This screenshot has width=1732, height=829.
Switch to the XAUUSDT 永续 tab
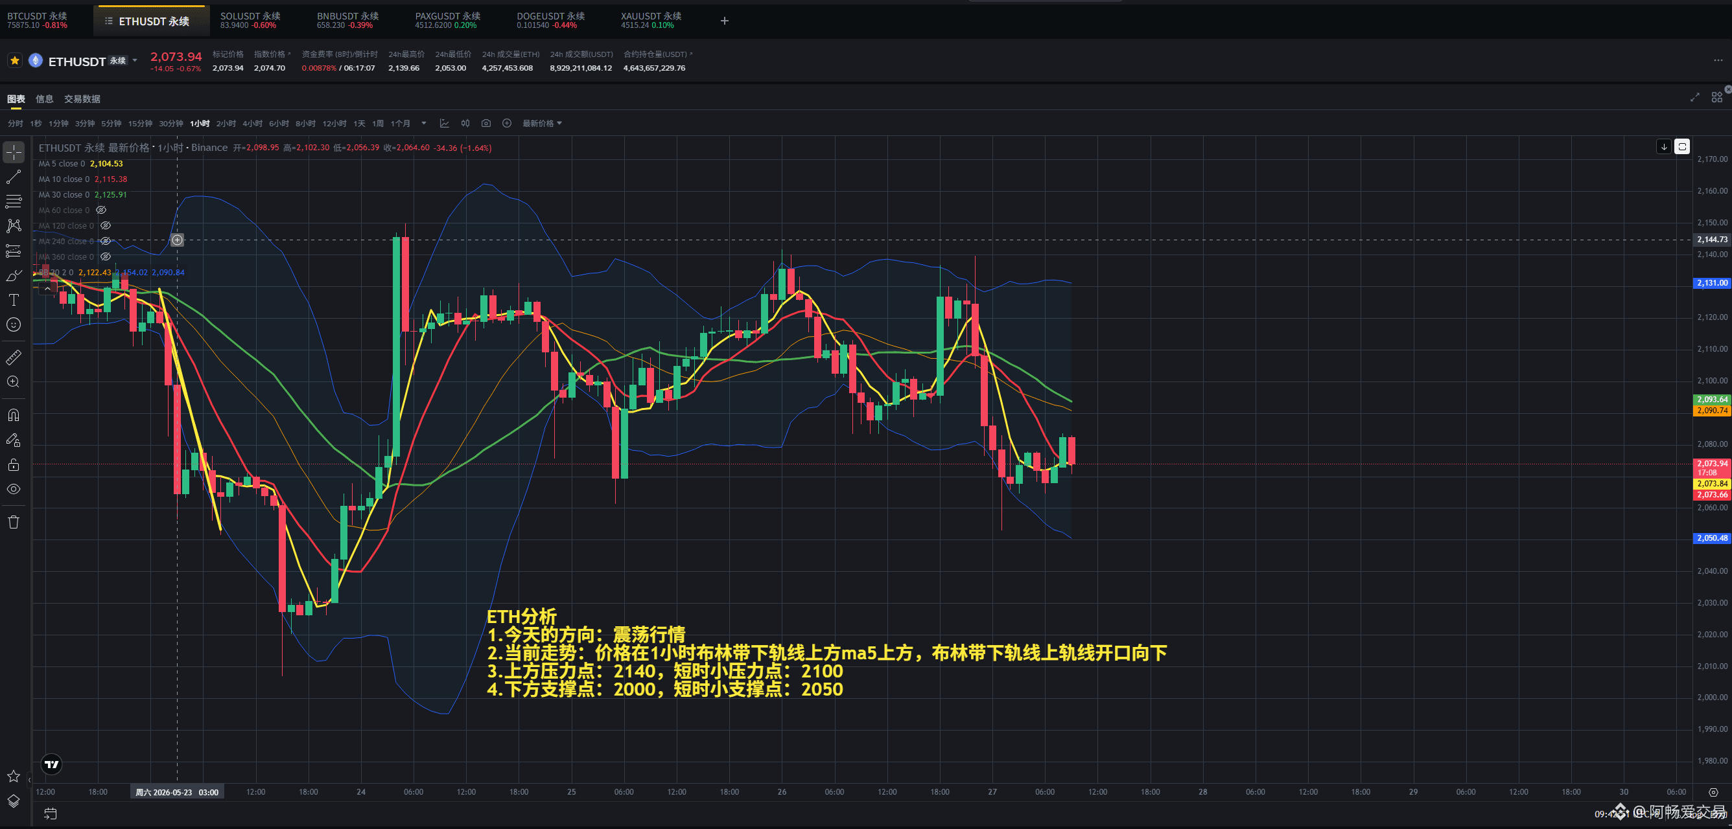pos(651,20)
